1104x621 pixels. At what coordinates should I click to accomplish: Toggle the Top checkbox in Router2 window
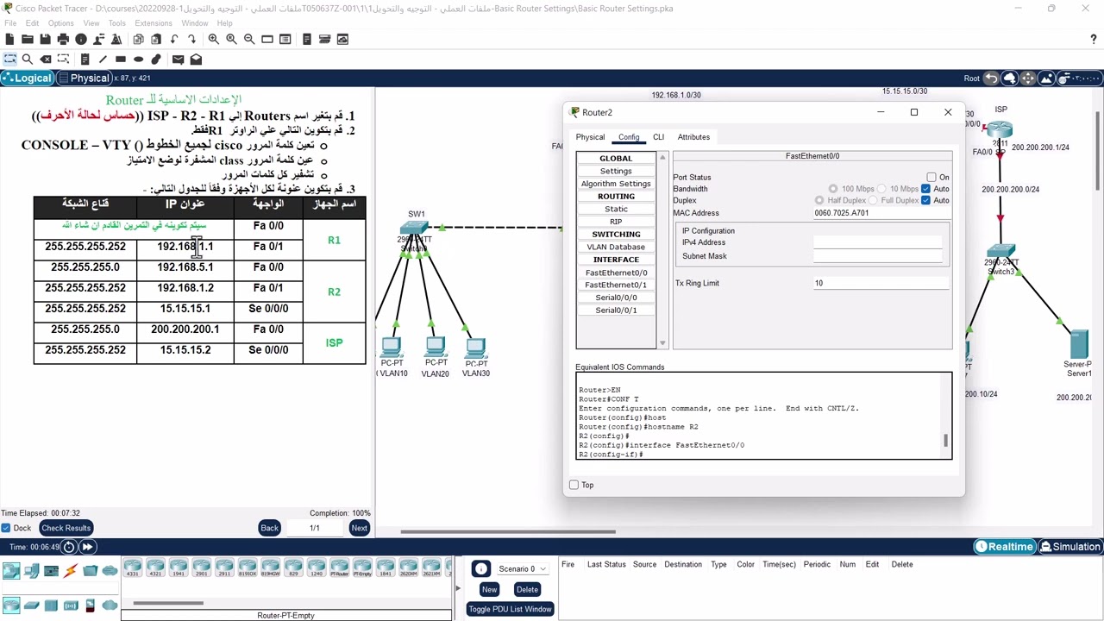coord(574,485)
